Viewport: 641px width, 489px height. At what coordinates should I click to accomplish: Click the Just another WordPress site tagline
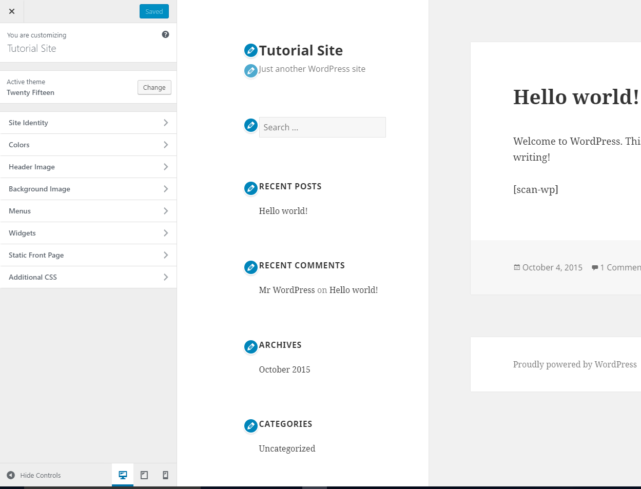point(312,69)
